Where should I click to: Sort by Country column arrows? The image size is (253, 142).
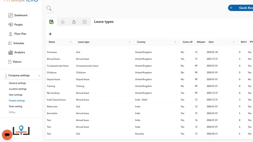click(x=175, y=42)
